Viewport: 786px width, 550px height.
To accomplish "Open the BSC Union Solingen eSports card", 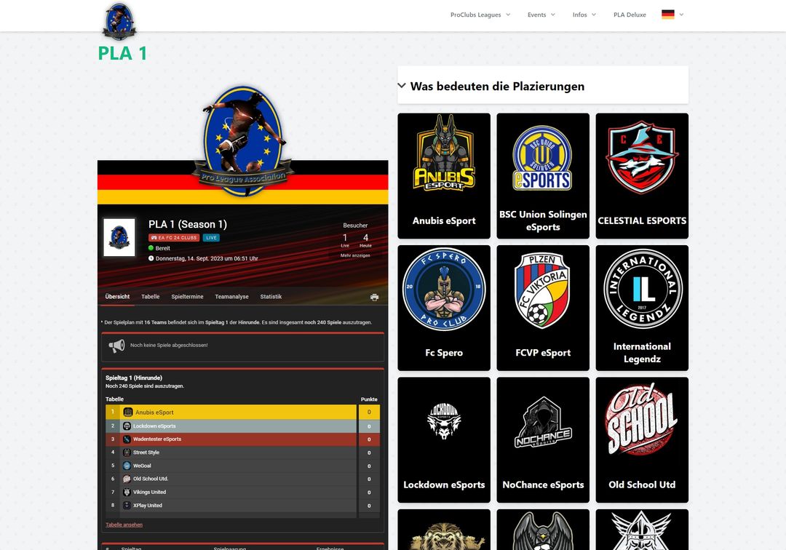I will pyautogui.click(x=543, y=175).
